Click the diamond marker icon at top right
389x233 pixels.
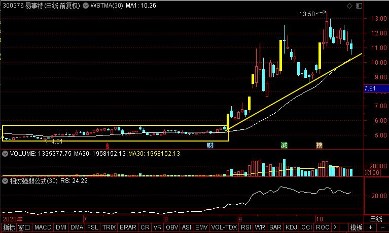click(349, 6)
